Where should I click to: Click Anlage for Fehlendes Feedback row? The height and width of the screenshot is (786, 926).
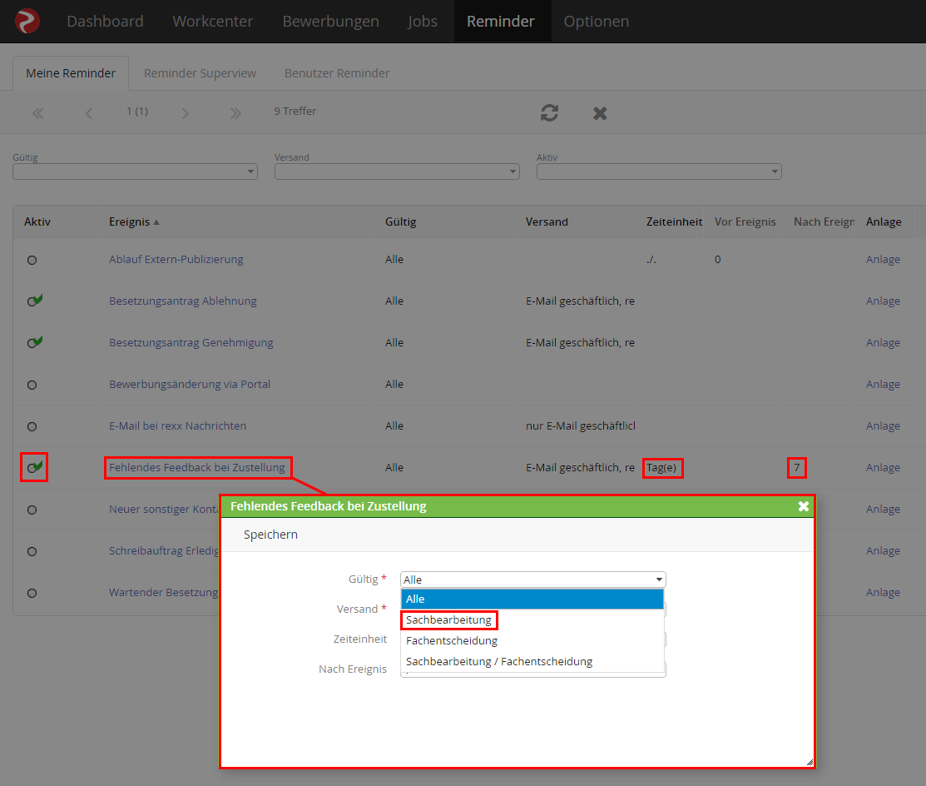pos(883,467)
